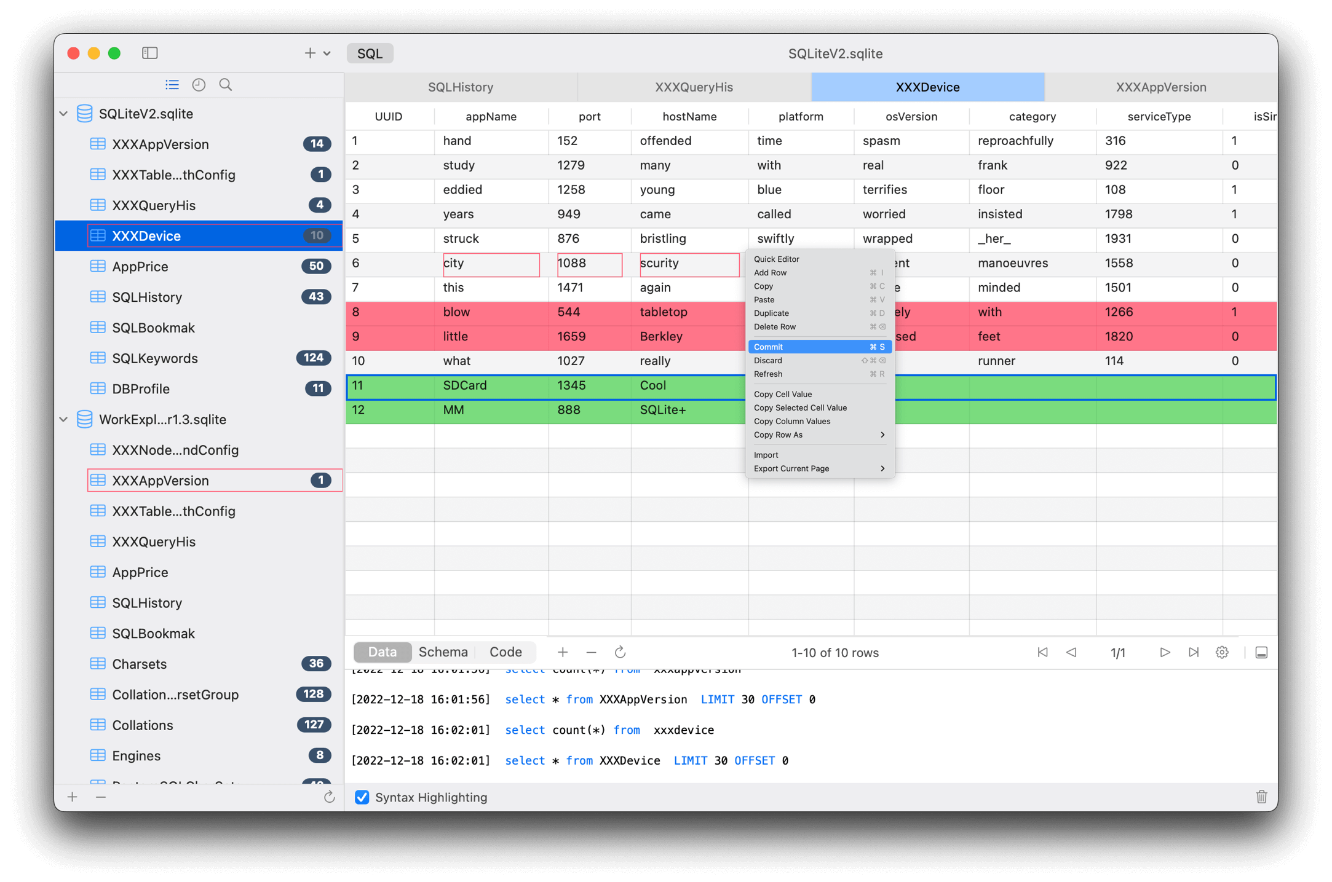
Task: Go to the next page icon
Action: click(1165, 652)
